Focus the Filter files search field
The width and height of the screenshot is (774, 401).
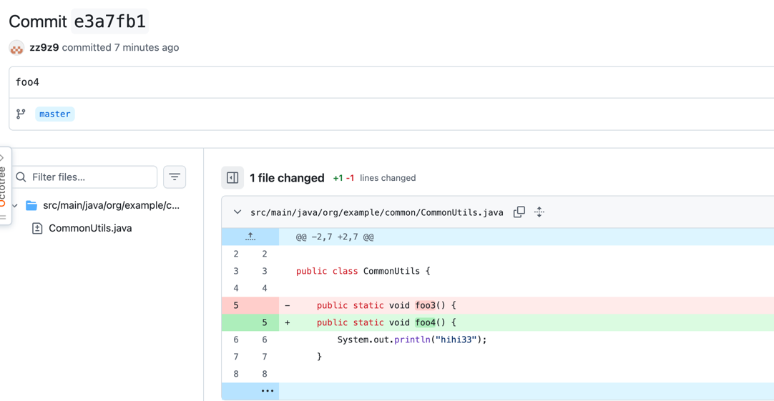(84, 177)
